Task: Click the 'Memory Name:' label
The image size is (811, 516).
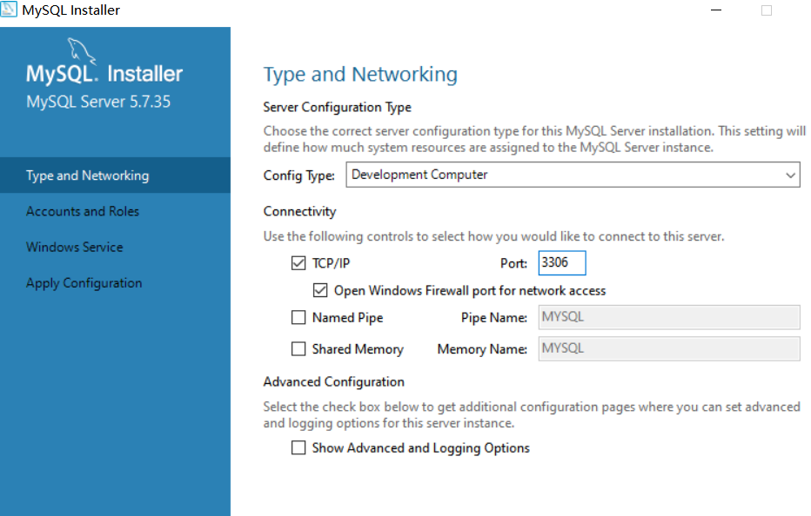Action: 482,350
